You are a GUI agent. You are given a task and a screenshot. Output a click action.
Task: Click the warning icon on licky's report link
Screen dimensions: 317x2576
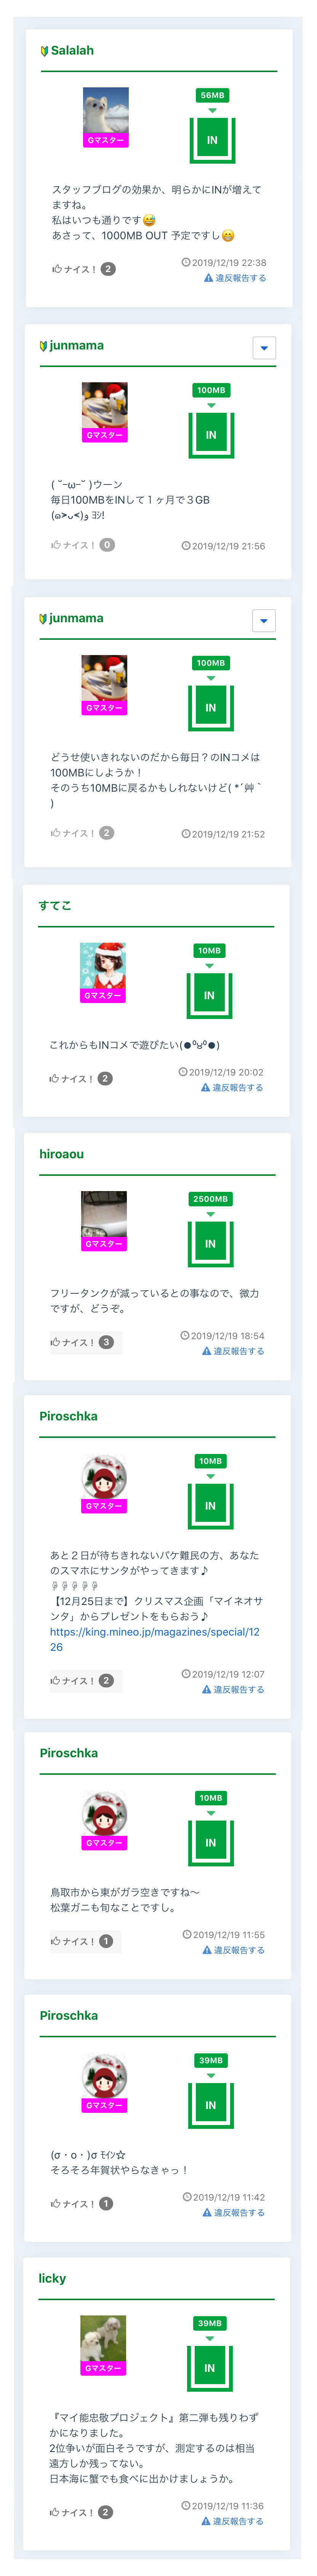click(206, 2521)
